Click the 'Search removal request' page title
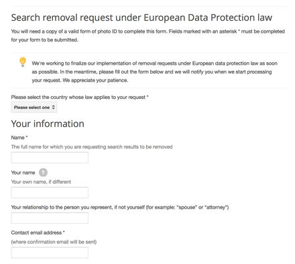This screenshot has width=295, height=264. tap(141, 17)
